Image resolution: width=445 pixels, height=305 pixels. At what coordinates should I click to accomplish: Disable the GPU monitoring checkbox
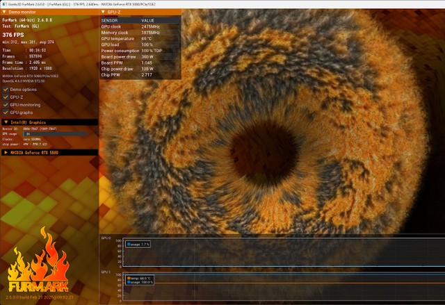[x=6, y=105]
